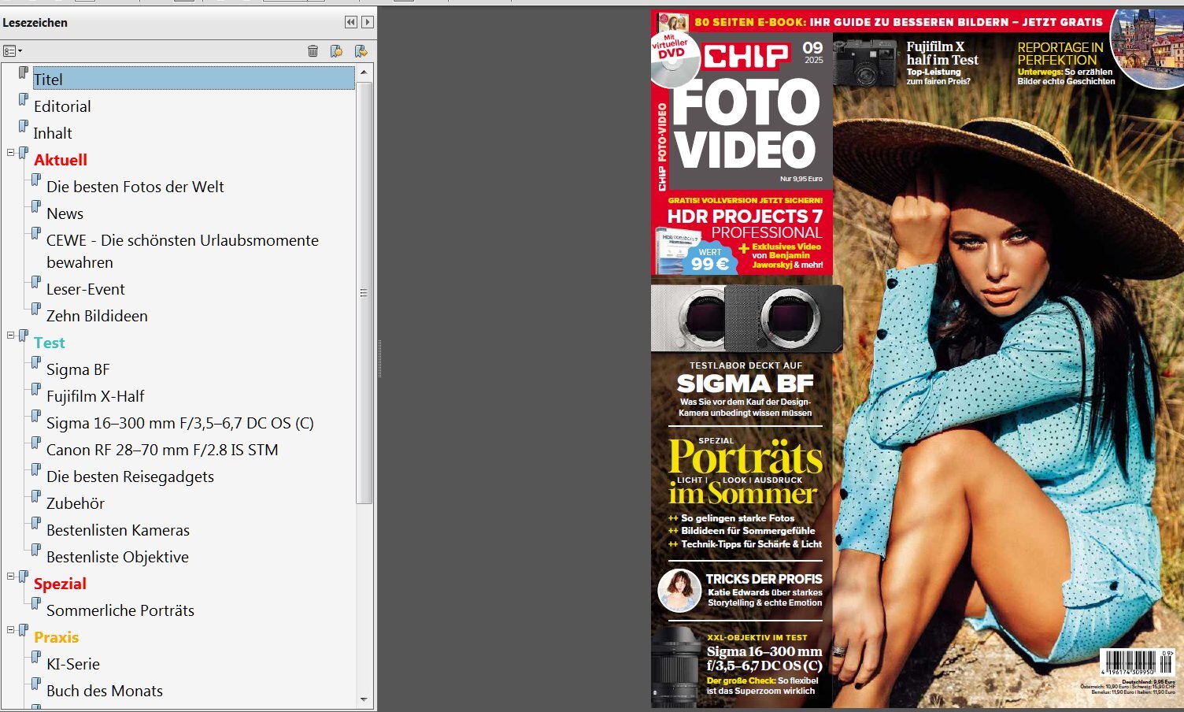Image resolution: width=1184 pixels, height=712 pixels.
Task: Select the teal Test section bookmark
Action: point(50,343)
